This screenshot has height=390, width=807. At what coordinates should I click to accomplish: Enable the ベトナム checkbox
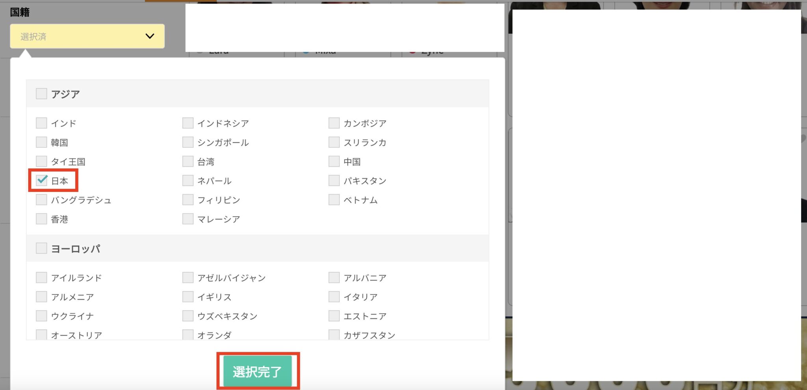coord(334,200)
